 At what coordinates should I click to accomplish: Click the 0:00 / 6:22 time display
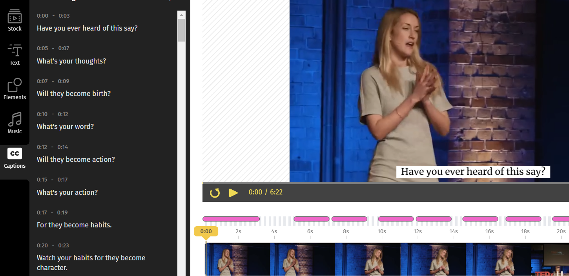[x=266, y=192]
